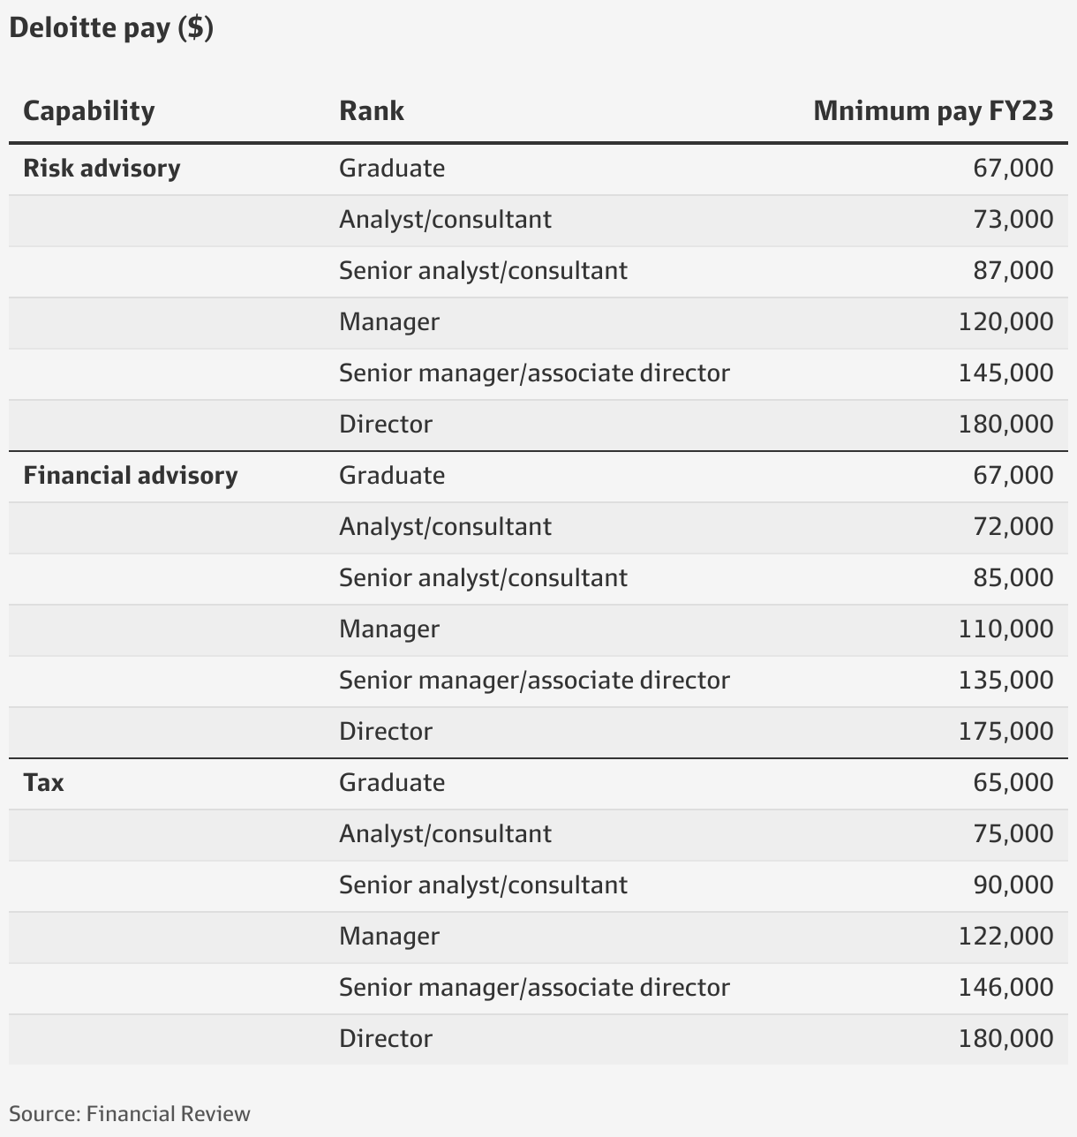
Task: Click Tax Manager pay 122,000
Action: pyautogui.click(x=1006, y=937)
